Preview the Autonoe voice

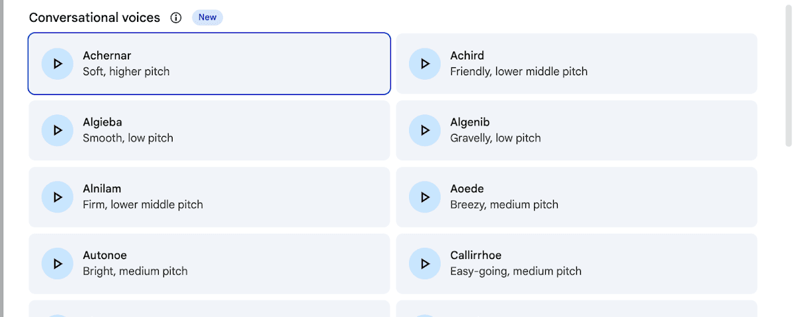(x=57, y=264)
